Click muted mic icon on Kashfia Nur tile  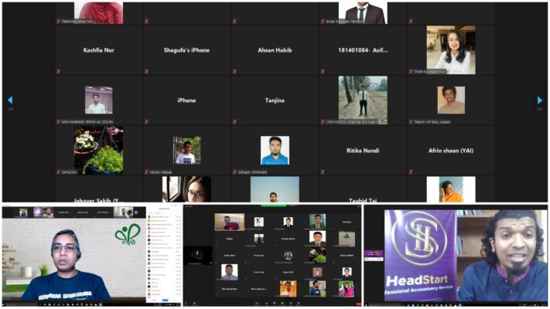coord(59,72)
